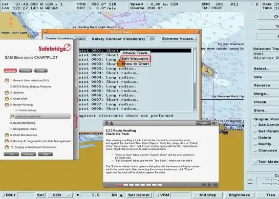
Task: Choose Edit Waypoint from context menu
Action: point(136,59)
